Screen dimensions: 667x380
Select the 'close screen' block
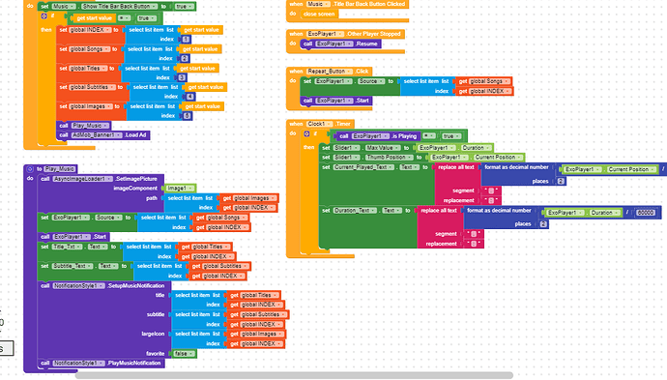click(319, 15)
